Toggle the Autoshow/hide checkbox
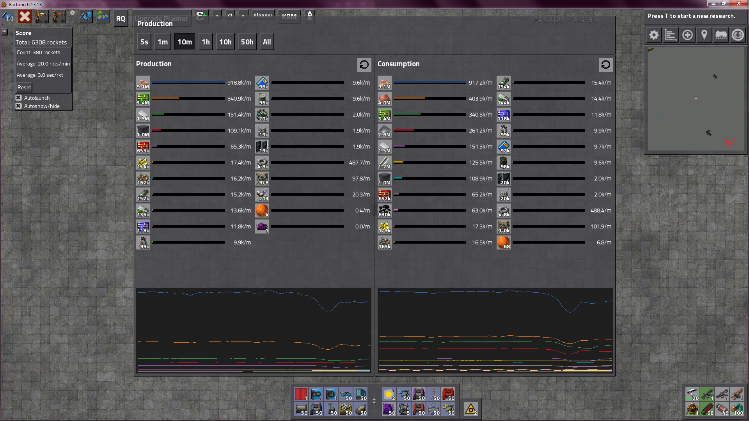 point(18,106)
